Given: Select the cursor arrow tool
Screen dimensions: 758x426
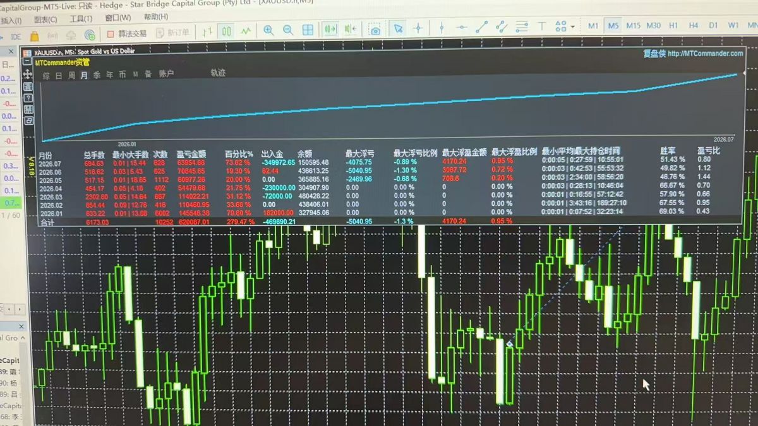Looking at the screenshot, I should click(398, 28).
